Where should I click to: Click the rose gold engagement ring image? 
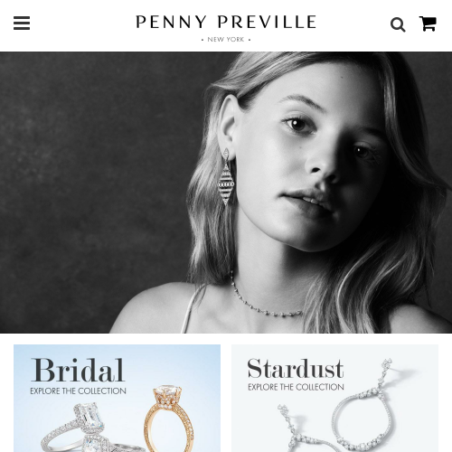click(167, 418)
